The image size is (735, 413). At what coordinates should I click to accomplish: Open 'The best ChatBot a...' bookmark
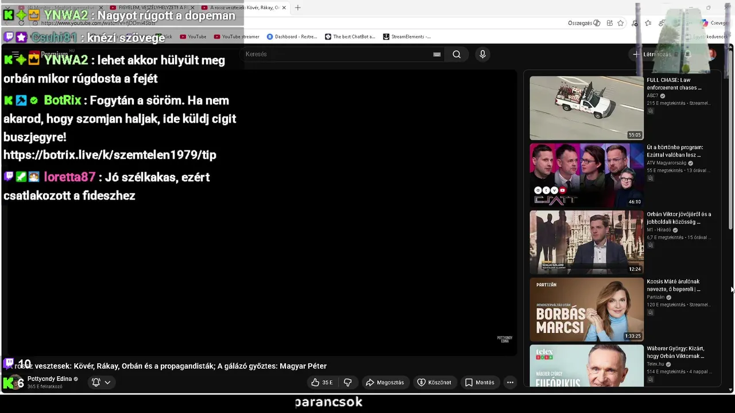click(x=350, y=37)
